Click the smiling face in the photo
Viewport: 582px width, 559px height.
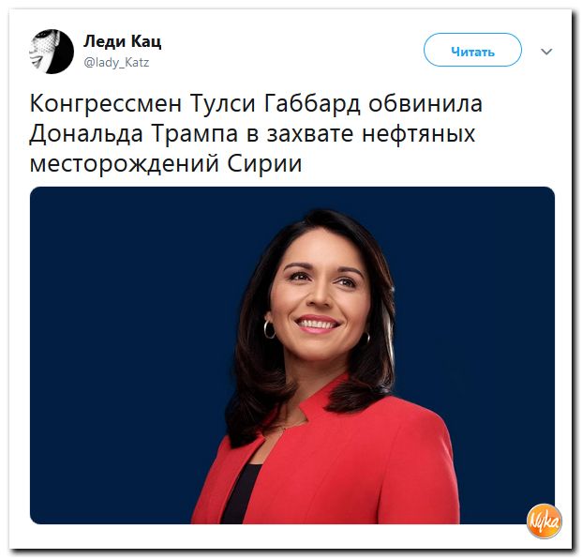pos(320,301)
